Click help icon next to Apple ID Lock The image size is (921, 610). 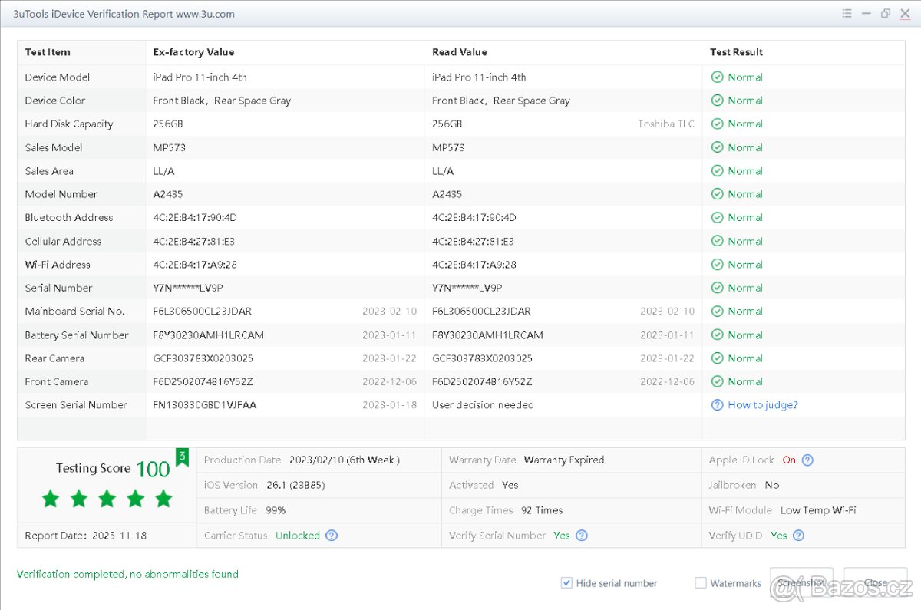click(x=807, y=460)
